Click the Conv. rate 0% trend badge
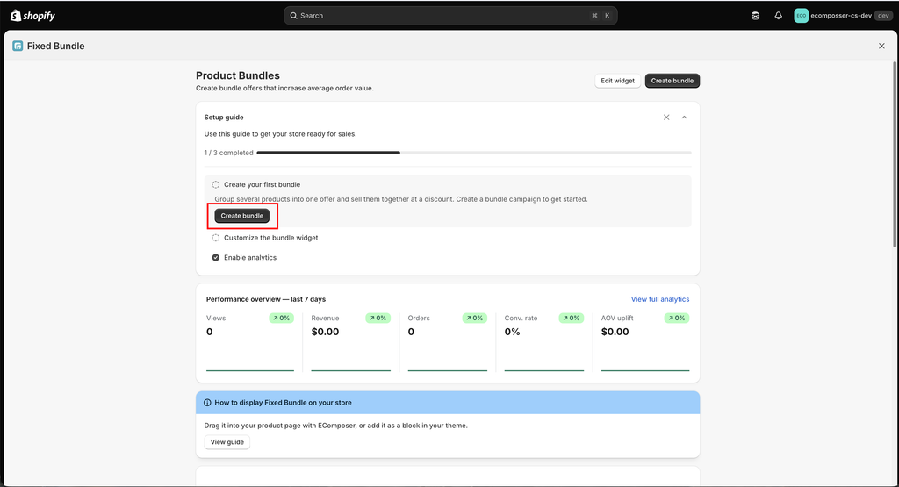Viewport: 899px width, 487px height. pyautogui.click(x=571, y=318)
